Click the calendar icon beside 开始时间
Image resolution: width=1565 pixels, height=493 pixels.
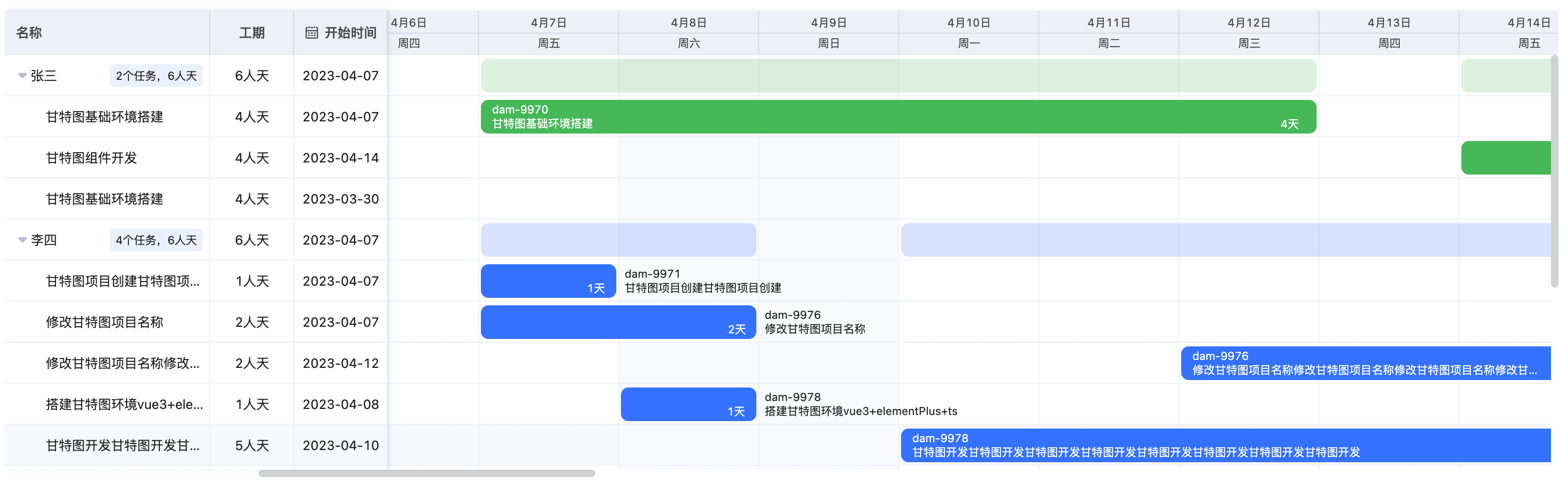(312, 33)
